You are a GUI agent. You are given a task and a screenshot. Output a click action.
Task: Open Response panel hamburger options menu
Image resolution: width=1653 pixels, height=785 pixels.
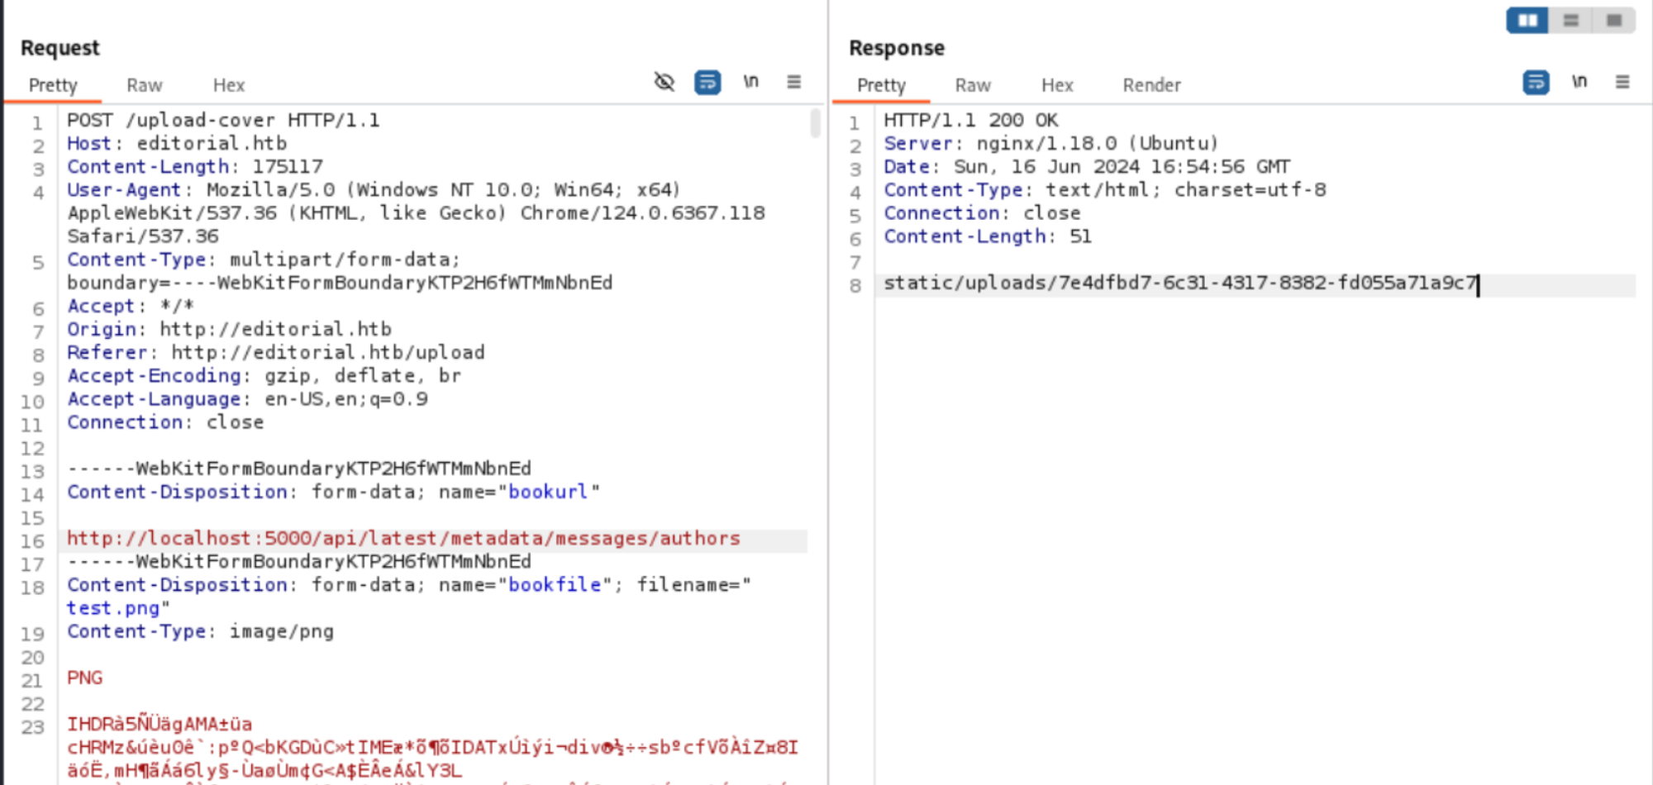(x=1622, y=82)
